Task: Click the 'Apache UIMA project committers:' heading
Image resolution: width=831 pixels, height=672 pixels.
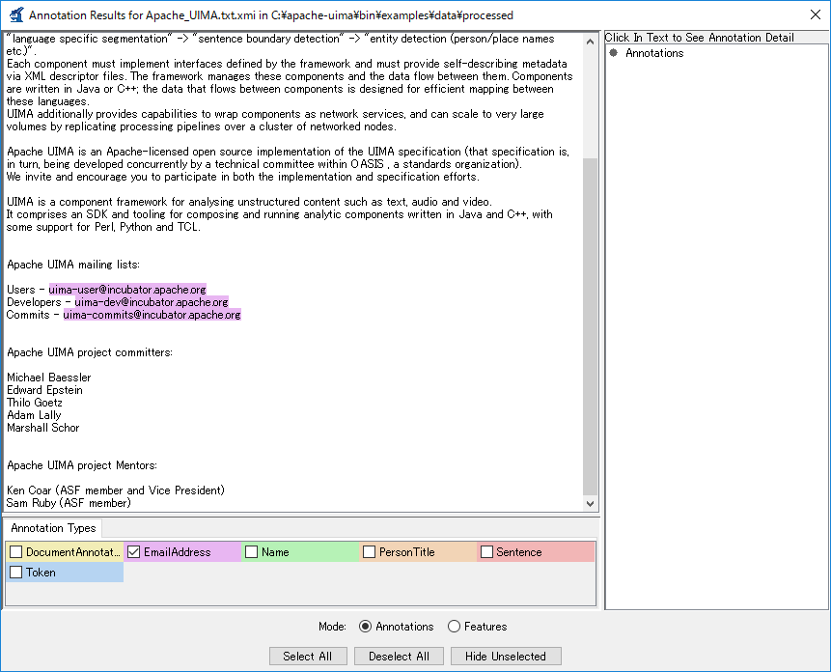Action: tap(90, 352)
